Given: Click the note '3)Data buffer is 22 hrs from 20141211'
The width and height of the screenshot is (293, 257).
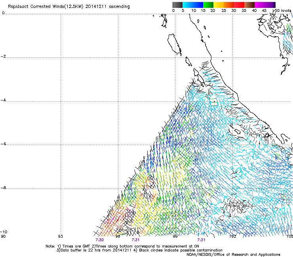Looking at the screenshot, I should pos(94,250).
